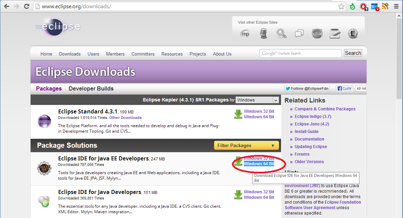This screenshot has width=403, height=218.
Task: Go to the Users menu item
Action: pos(93,54)
